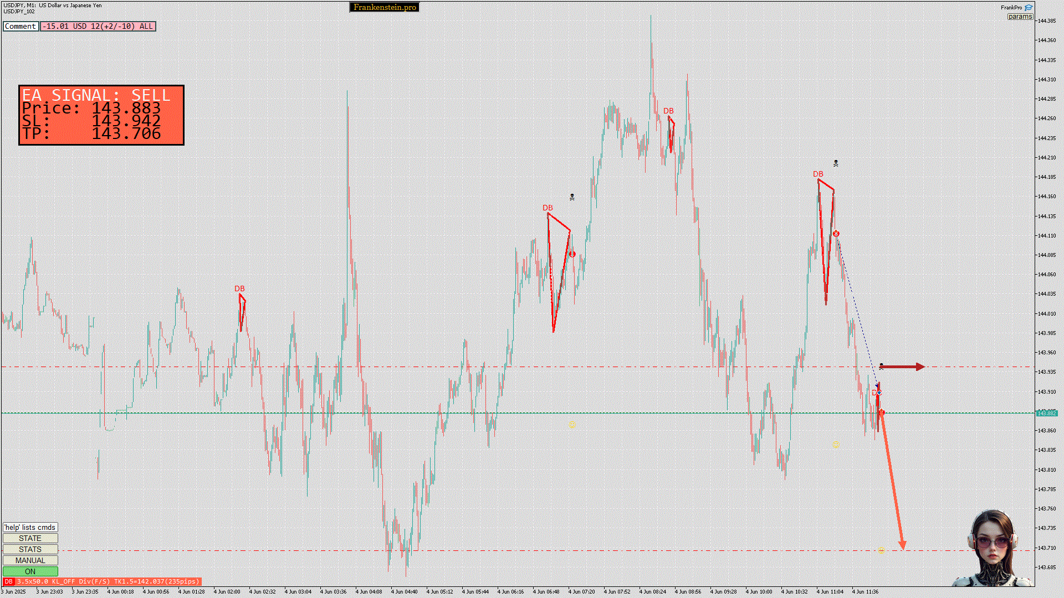Click the EA SIGNAL: SELL info panel

[x=101, y=115]
